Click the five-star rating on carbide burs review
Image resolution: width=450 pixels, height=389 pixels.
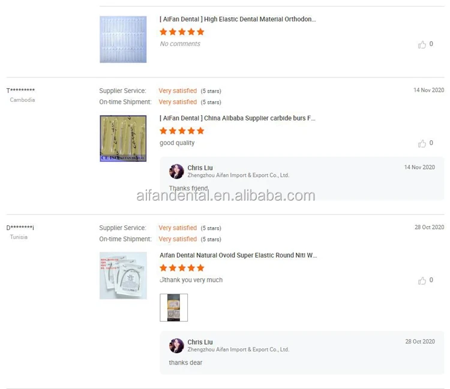182,131
